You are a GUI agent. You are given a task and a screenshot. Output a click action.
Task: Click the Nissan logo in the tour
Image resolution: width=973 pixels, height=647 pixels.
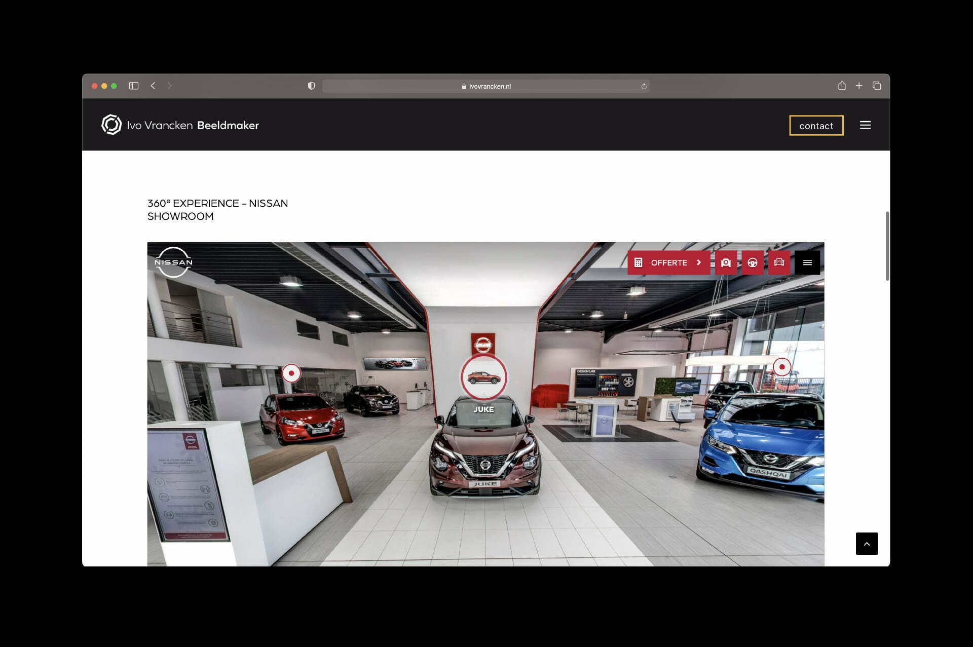point(173,262)
